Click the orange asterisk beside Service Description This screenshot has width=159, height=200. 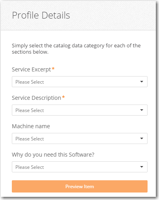point(64,97)
